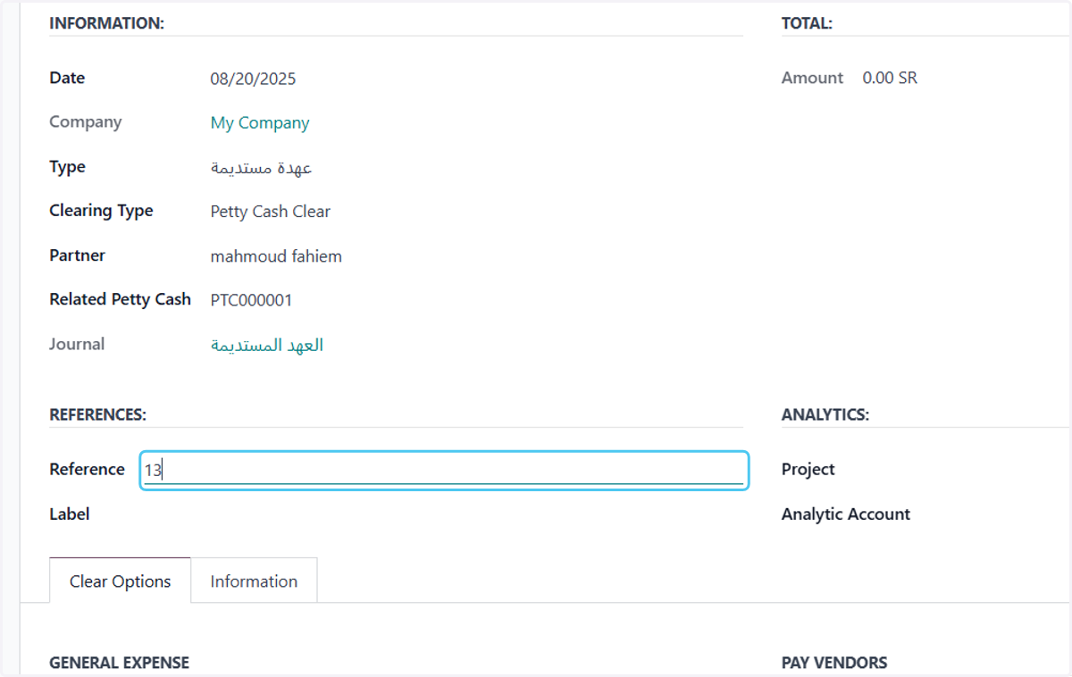Click the partner name mahmoud fahiem
1072x677 pixels.
[x=276, y=256]
